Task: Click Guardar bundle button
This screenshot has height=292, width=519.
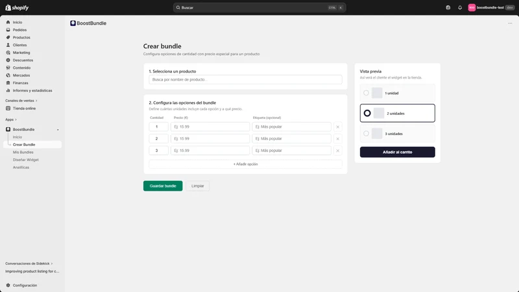Action: pyautogui.click(x=163, y=186)
